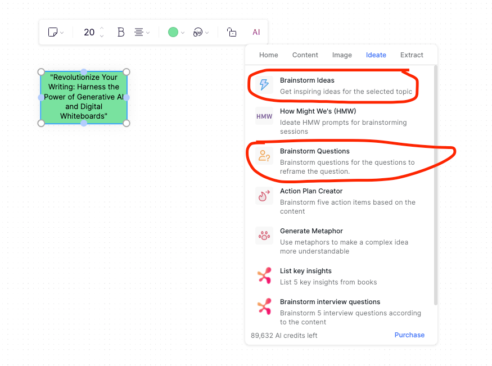Click 'Get inspiring ideas for the selected topic'
Screen dimensions: 492x366
pos(346,92)
